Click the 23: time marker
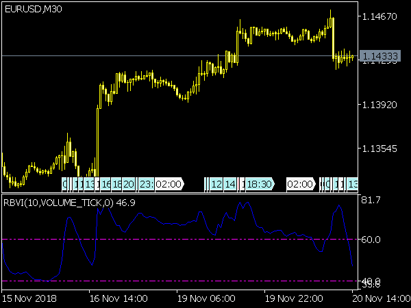The height and width of the screenshot is (308, 411). [147, 184]
